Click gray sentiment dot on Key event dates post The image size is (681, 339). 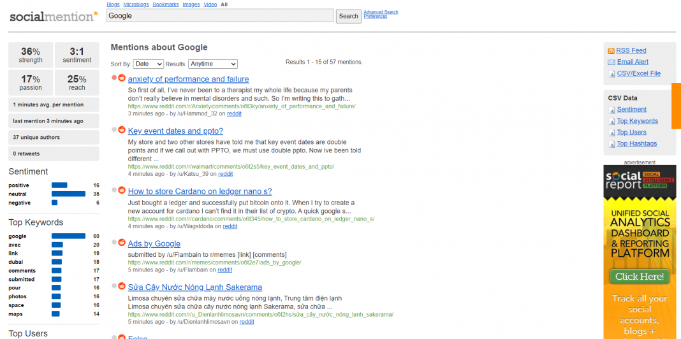(x=113, y=129)
